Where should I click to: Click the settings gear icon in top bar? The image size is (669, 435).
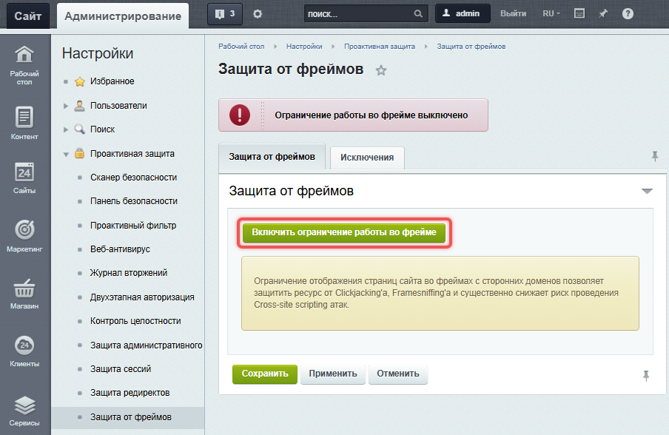[258, 14]
